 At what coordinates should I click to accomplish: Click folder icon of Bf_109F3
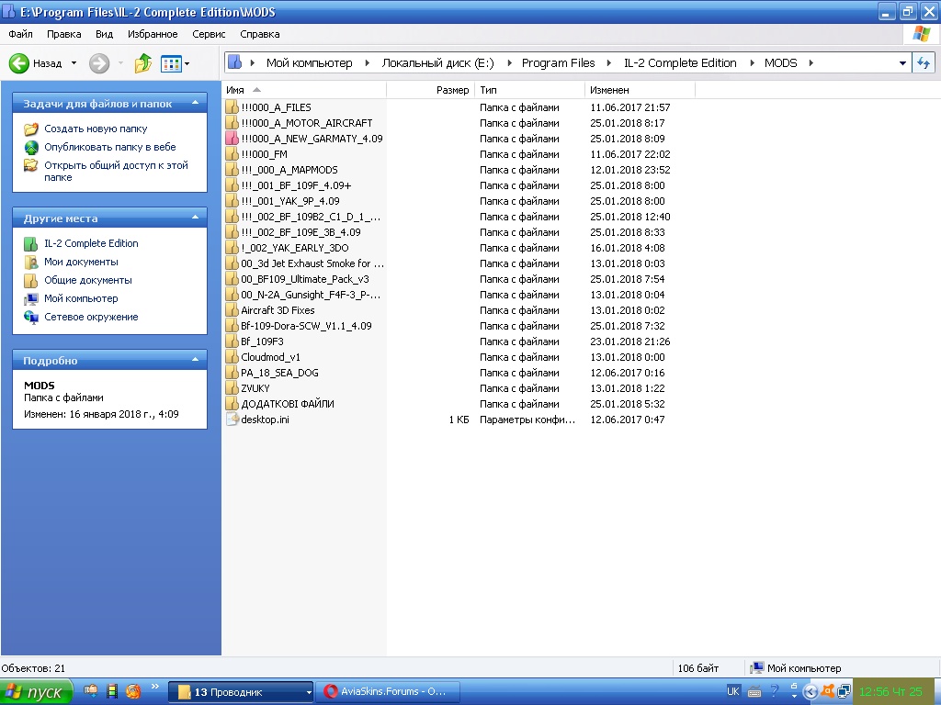coord(232,341)
